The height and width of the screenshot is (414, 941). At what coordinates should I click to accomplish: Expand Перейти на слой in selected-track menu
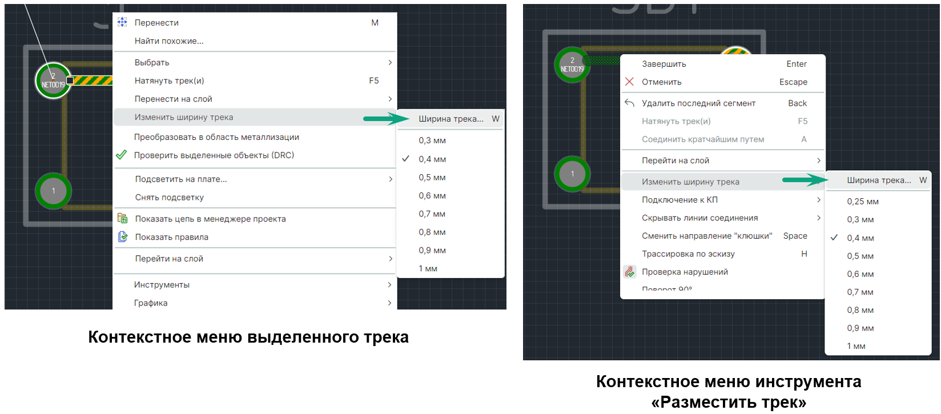(390, 258)
